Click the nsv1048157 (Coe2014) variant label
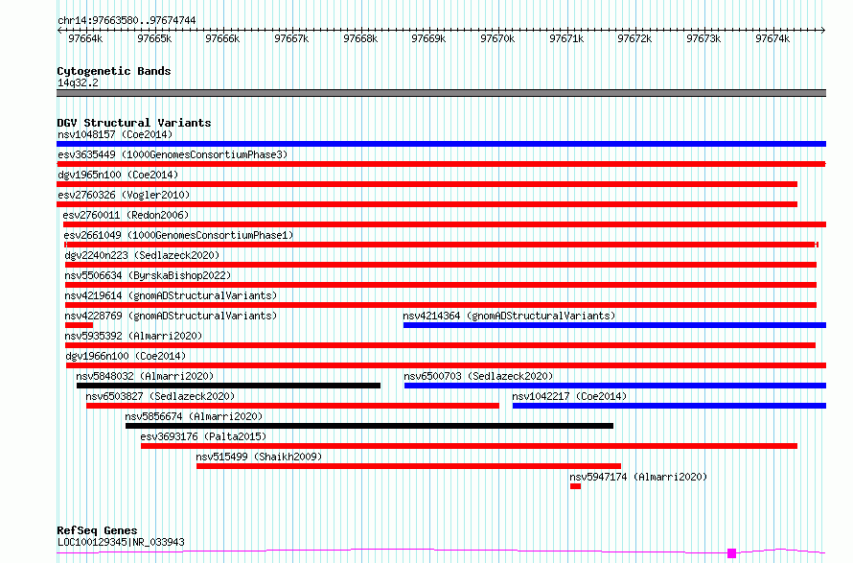This screenshot has height=563, width=853. [x=115, y=134]
